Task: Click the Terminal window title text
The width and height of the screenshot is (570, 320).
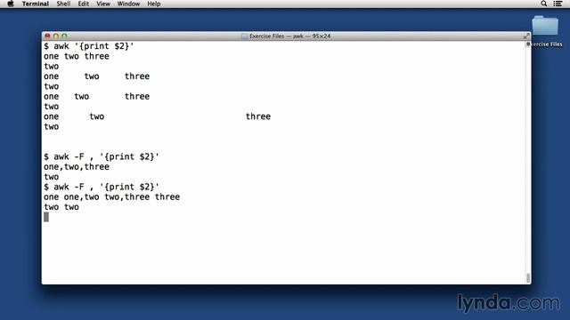Action: (289, 36)
